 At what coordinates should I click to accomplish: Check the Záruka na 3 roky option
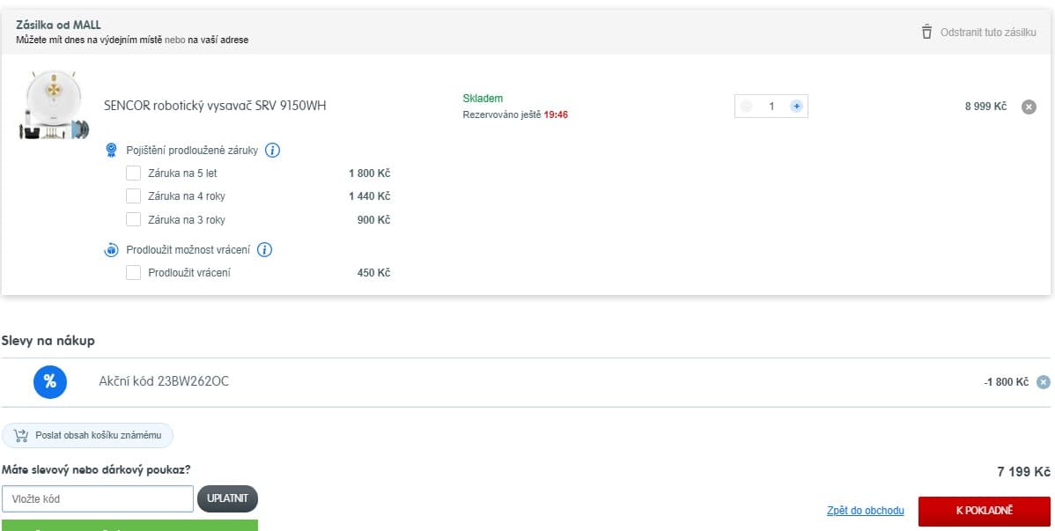(x=133, y=219)
